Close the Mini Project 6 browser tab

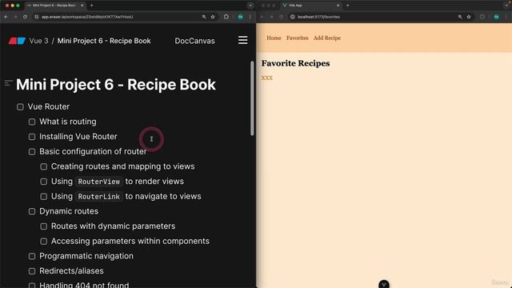pos(82,6)
